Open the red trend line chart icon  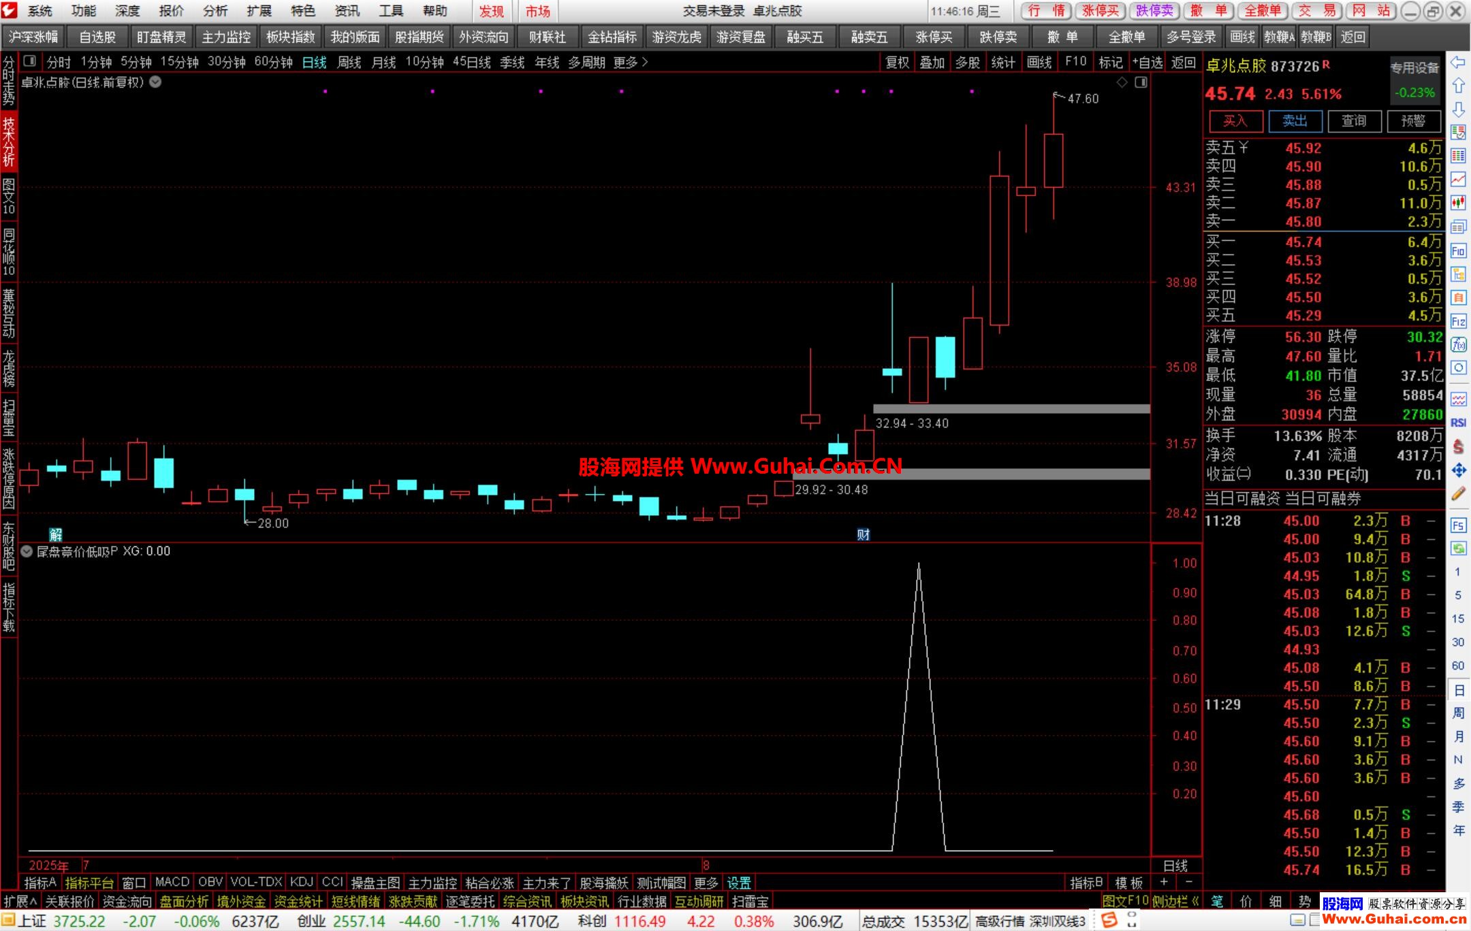(1458, 179)
